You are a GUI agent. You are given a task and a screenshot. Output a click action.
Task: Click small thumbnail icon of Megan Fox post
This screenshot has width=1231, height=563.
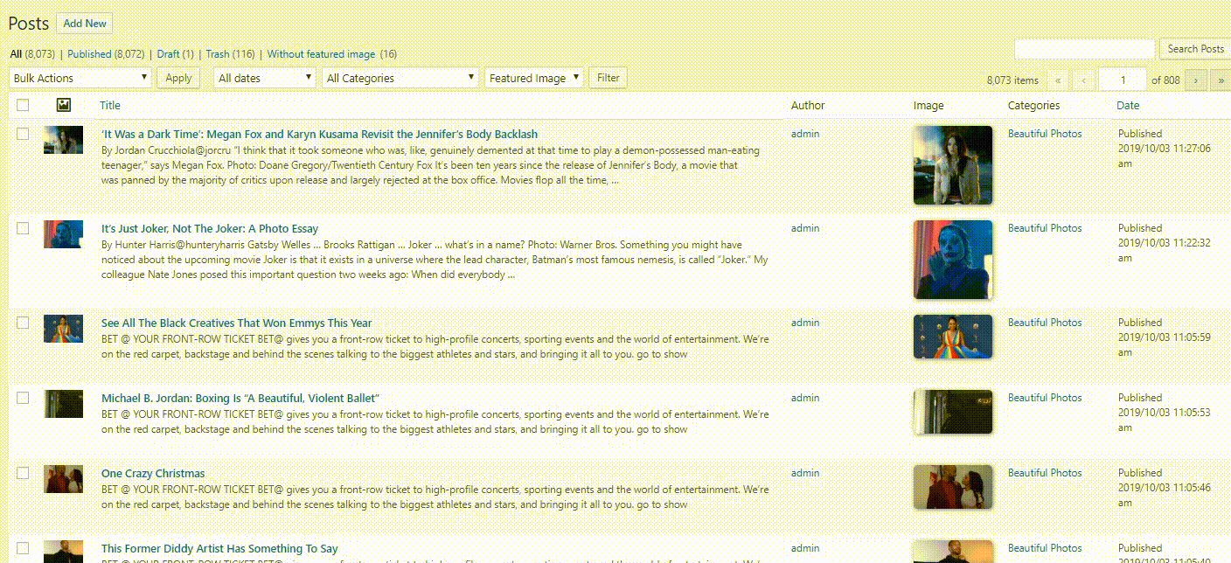63,140
